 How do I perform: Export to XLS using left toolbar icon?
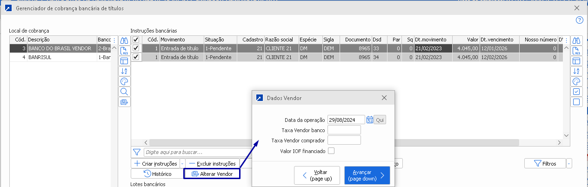pyautogui.click(x=124, y=51)
